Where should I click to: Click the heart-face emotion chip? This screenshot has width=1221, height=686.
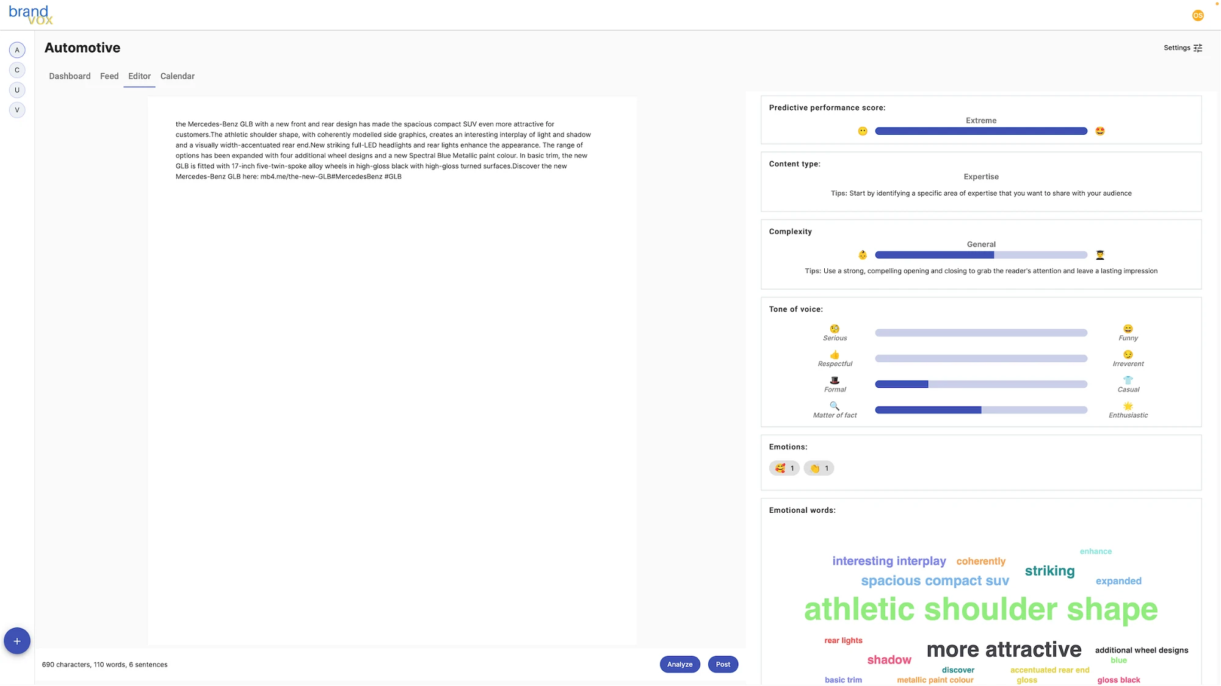pyautogui.click(x=784, y=468)
